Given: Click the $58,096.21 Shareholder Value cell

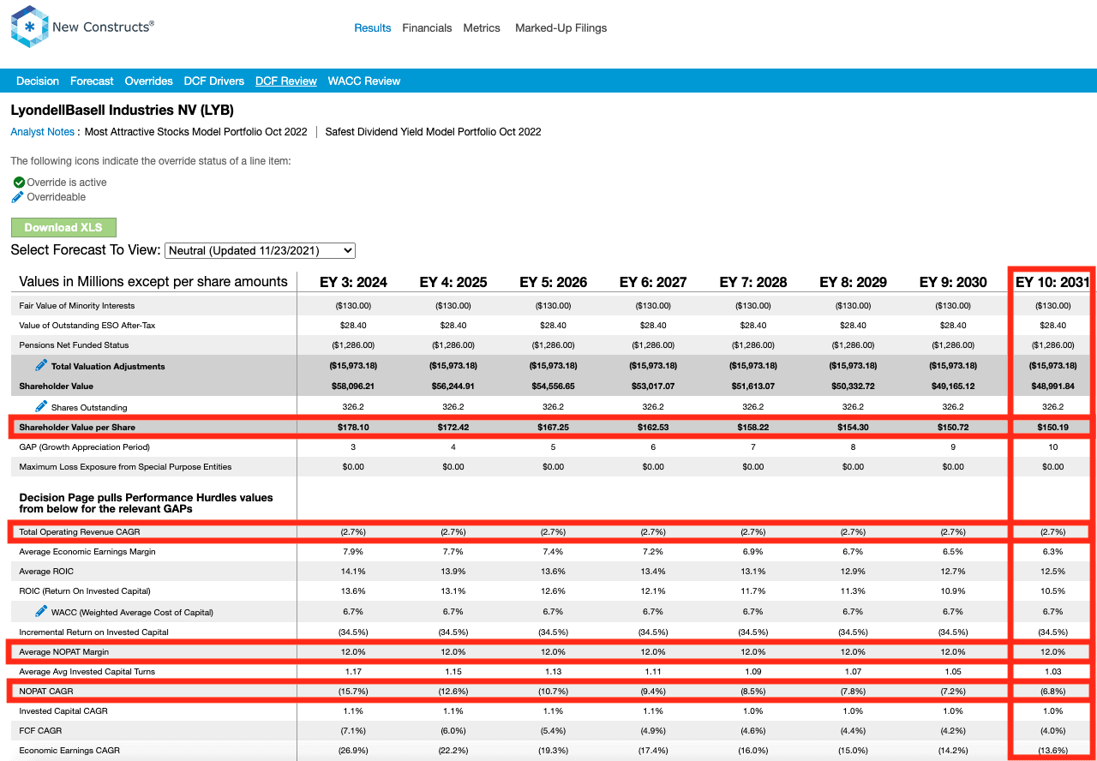Looking at the screenshot, I should pyautogui.click(x=353, y=386).
